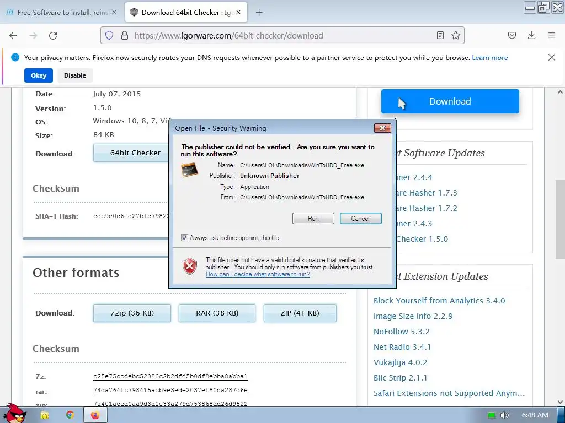This screenshot has width=565, height=423.
Task: Go back with the browser back arrow
Action: pyautogui.click(x=13, y=36)
